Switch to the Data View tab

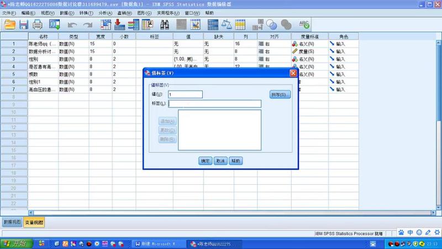coord(12,222)
